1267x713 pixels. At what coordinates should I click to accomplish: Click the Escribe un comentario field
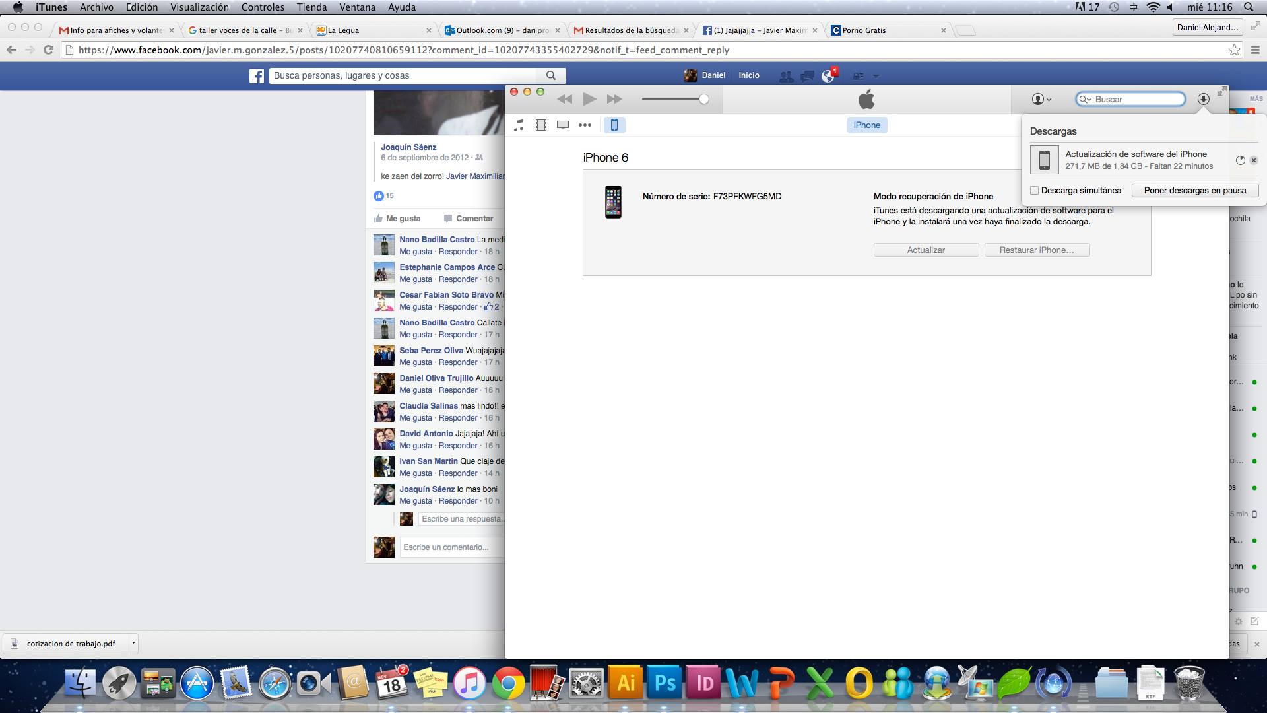453,547
